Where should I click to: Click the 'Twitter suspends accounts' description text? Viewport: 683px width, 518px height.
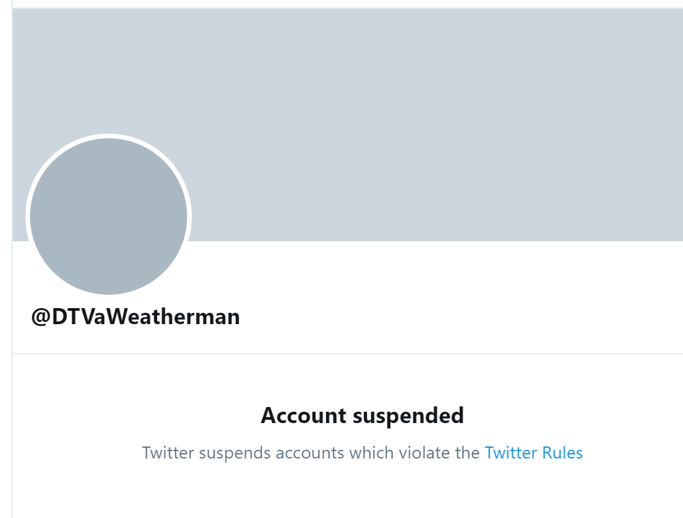point(311,453)
